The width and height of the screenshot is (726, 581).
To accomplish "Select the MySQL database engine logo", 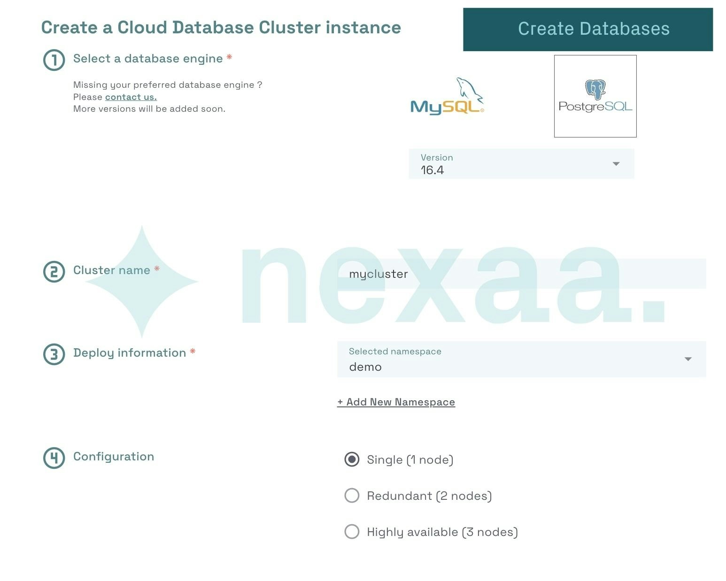I will point(447,96).
